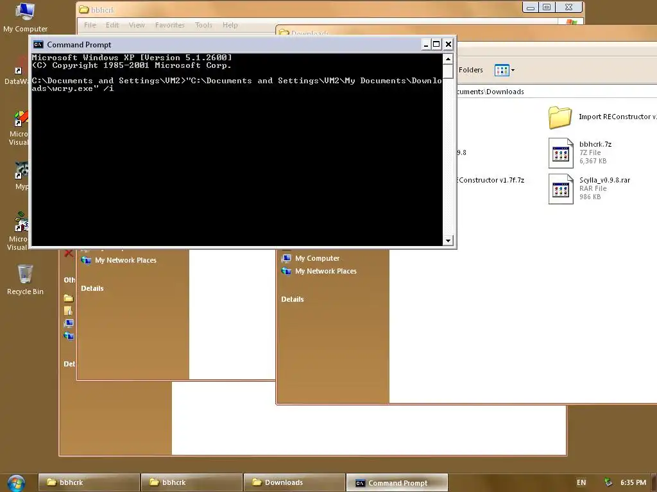Maximize the Command Prompt window
Viewport: 657px width, 492px height.
[x=436, y=44]
